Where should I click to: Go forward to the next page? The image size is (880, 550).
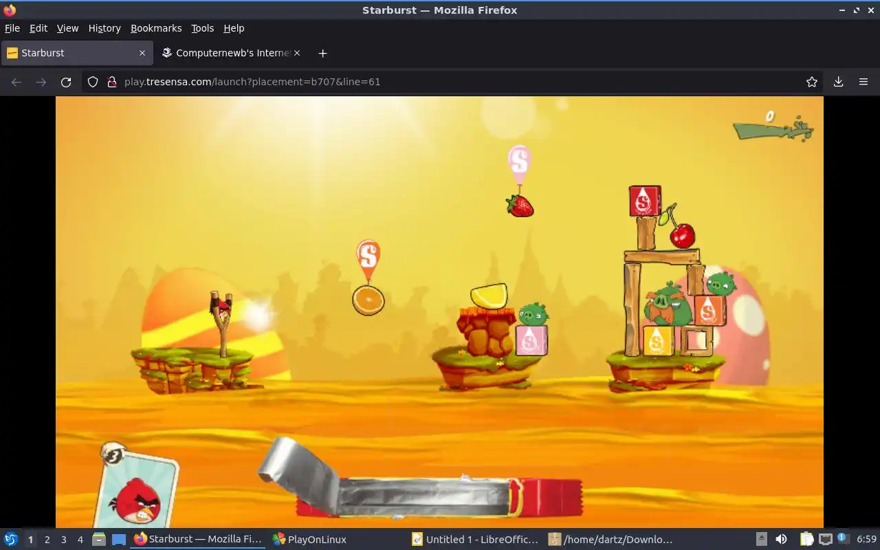(41, 82)
